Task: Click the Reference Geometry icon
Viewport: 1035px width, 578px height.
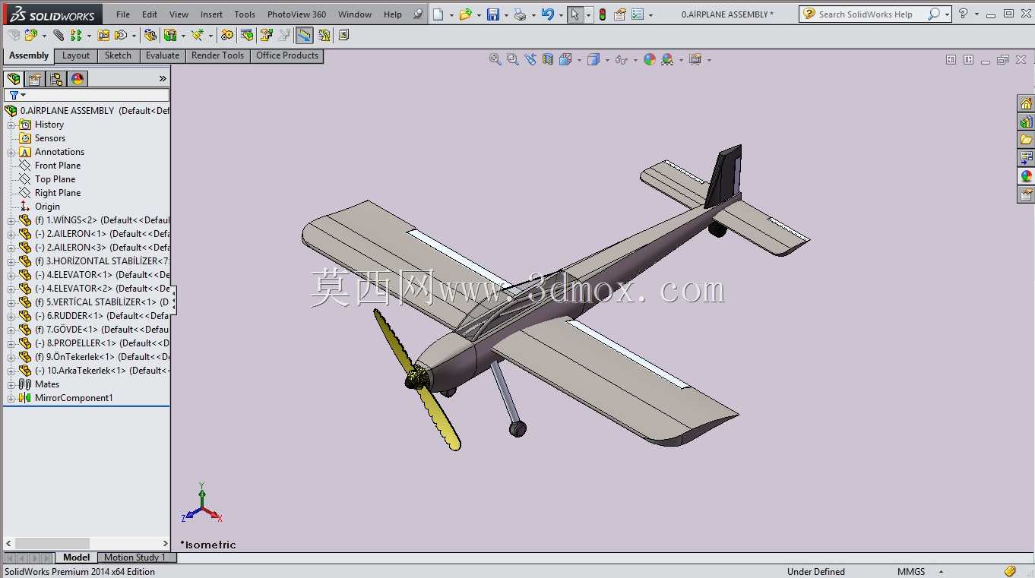Action: [198, 35]
